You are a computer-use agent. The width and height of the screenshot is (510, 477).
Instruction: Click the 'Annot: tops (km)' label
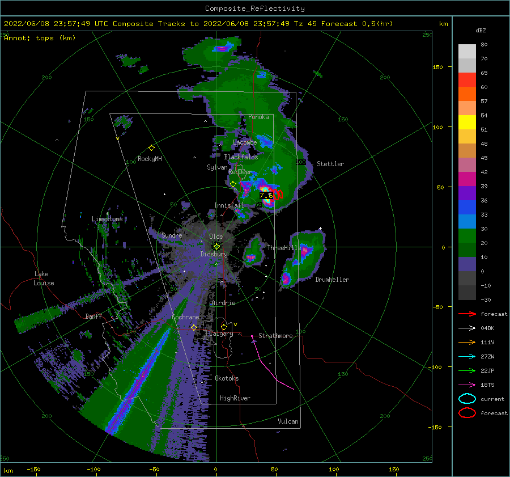click(x=40, y=38)
